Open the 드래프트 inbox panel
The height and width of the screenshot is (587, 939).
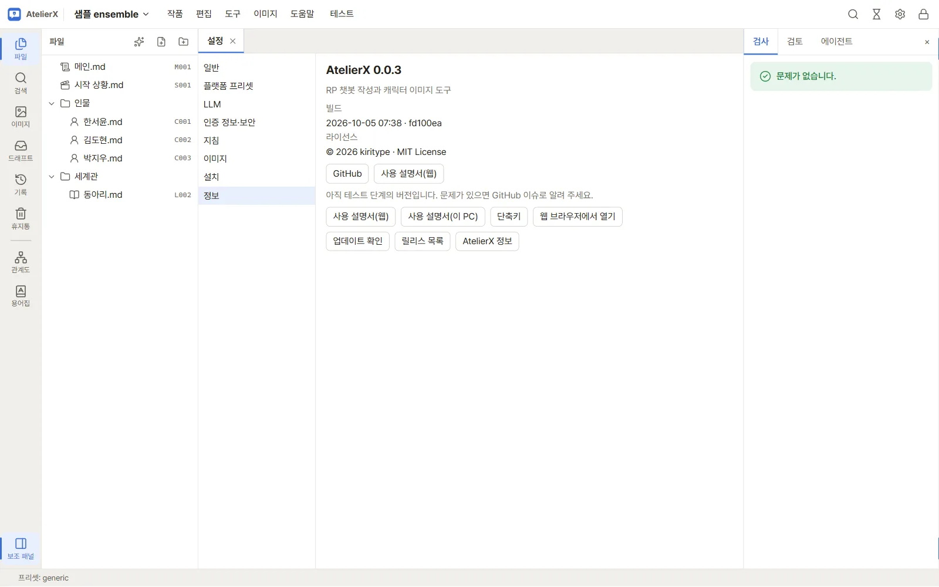[x=21, y=151]
